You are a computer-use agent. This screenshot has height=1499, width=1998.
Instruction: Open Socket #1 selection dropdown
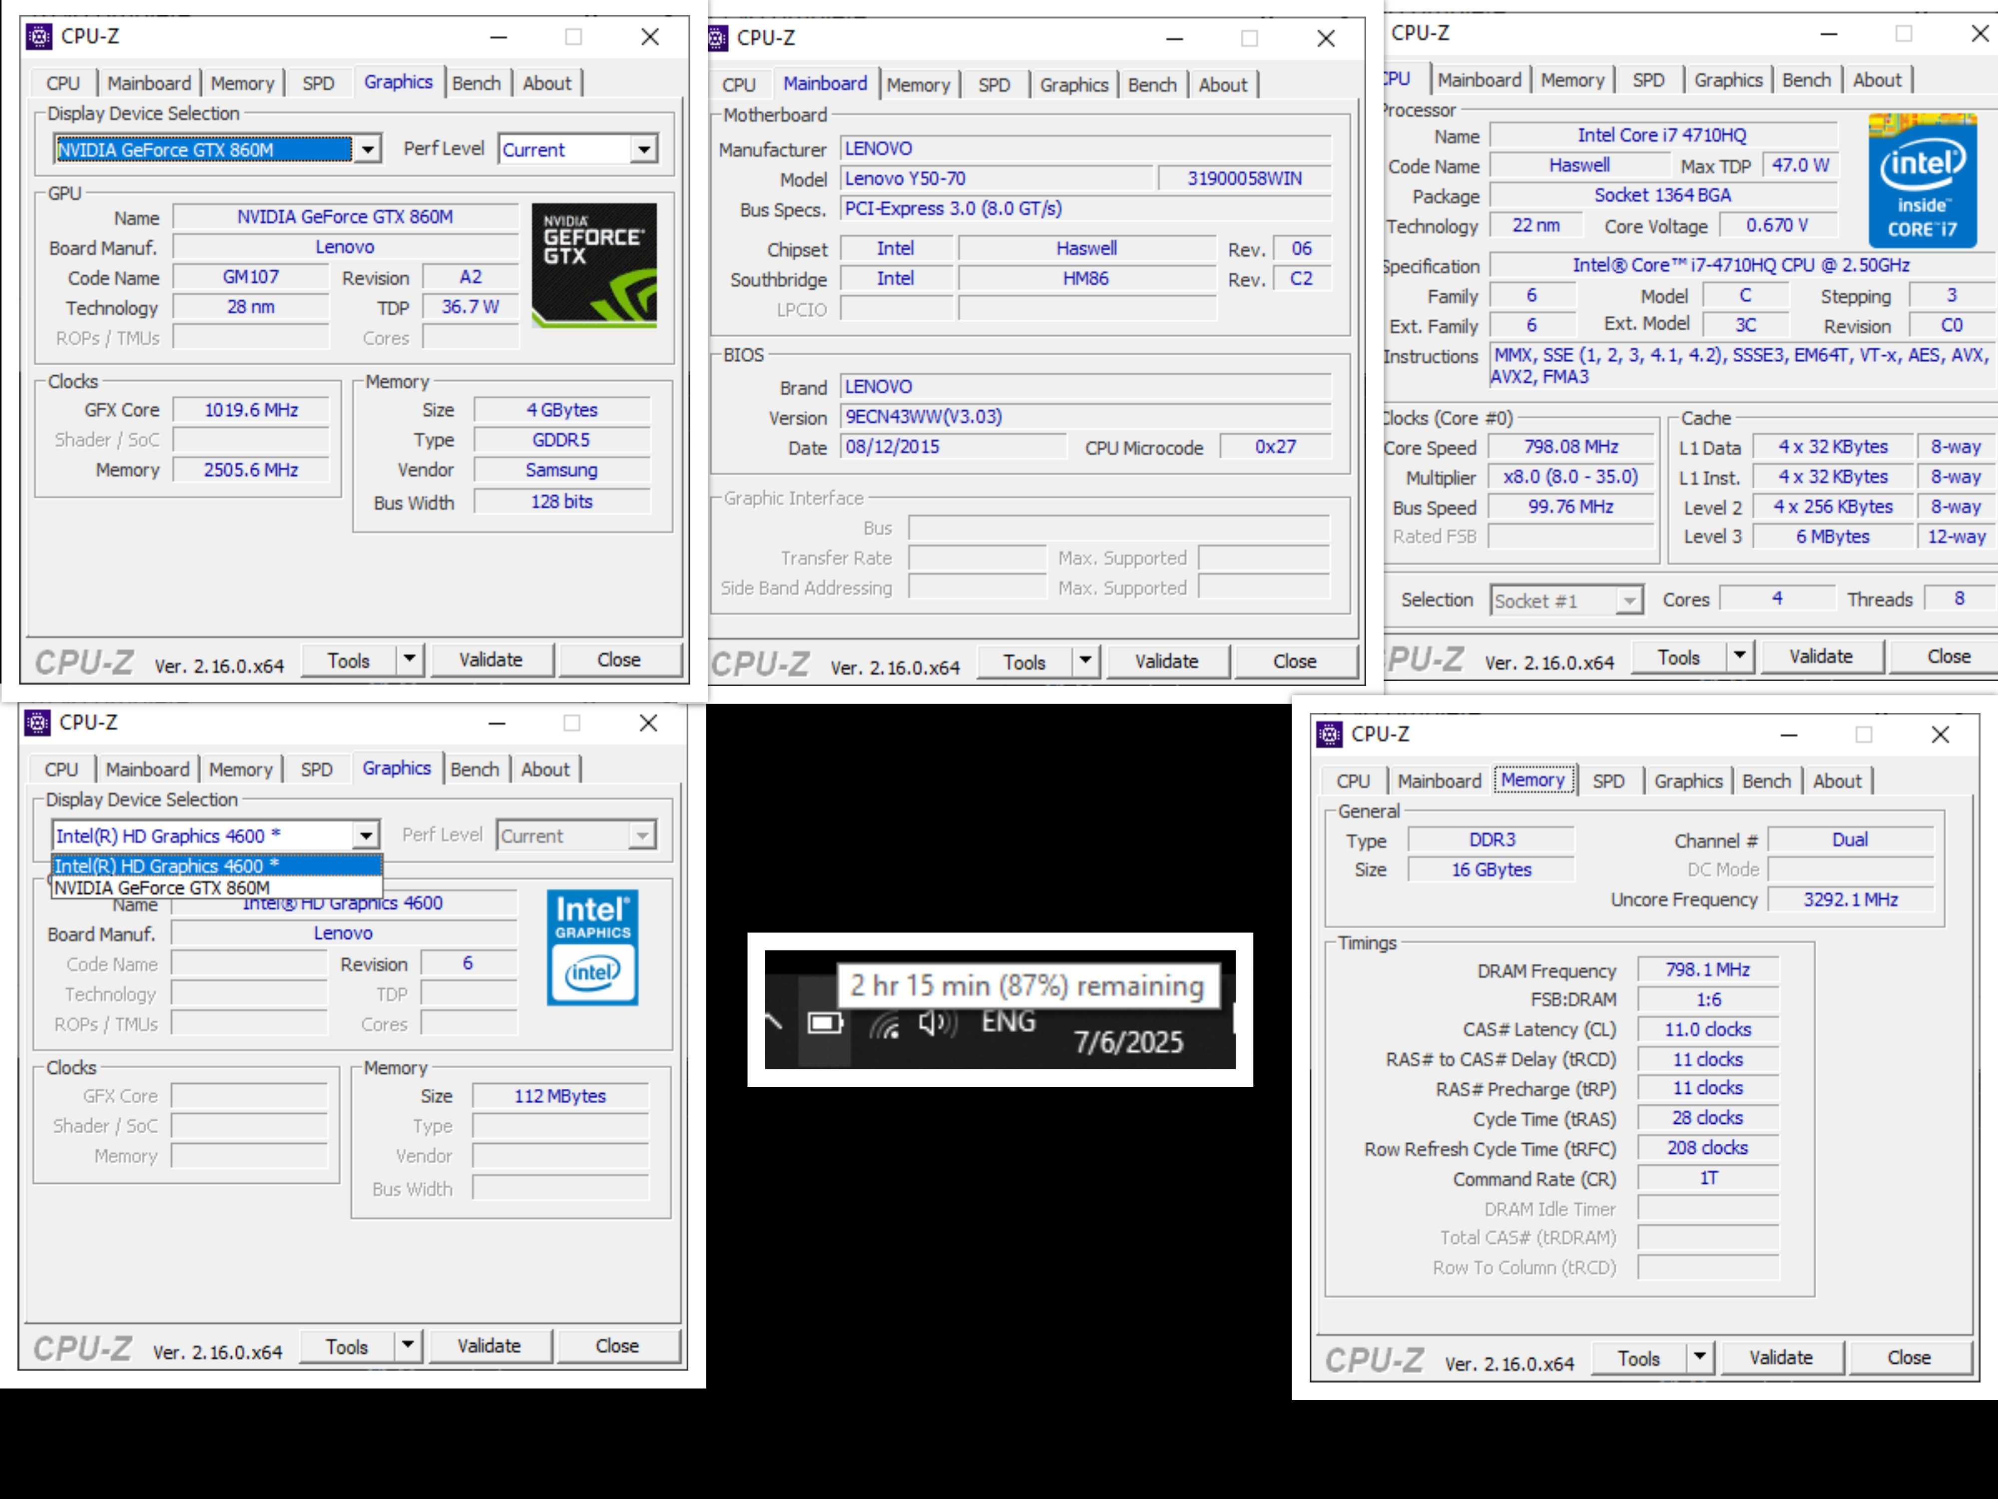click(x=1628, y=601)
